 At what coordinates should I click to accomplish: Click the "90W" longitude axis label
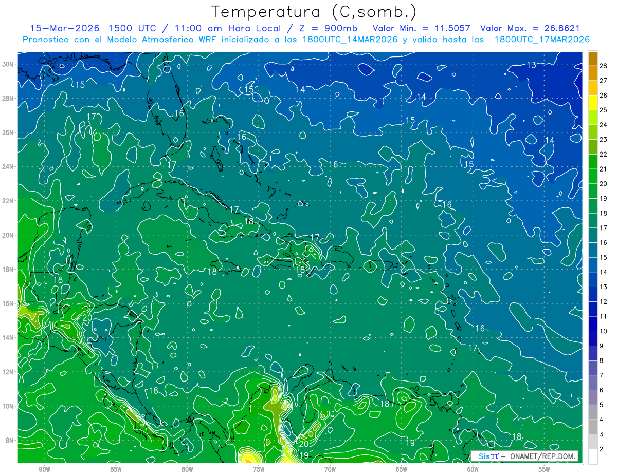pyautogui.click(x=45, y=469)
